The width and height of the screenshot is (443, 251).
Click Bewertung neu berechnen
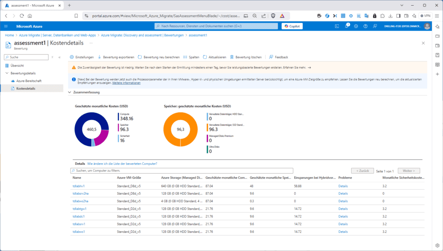click(159, 57)
